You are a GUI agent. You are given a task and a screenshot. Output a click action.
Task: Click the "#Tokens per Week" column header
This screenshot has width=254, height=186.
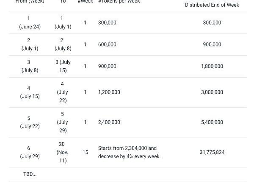[119, 1]
